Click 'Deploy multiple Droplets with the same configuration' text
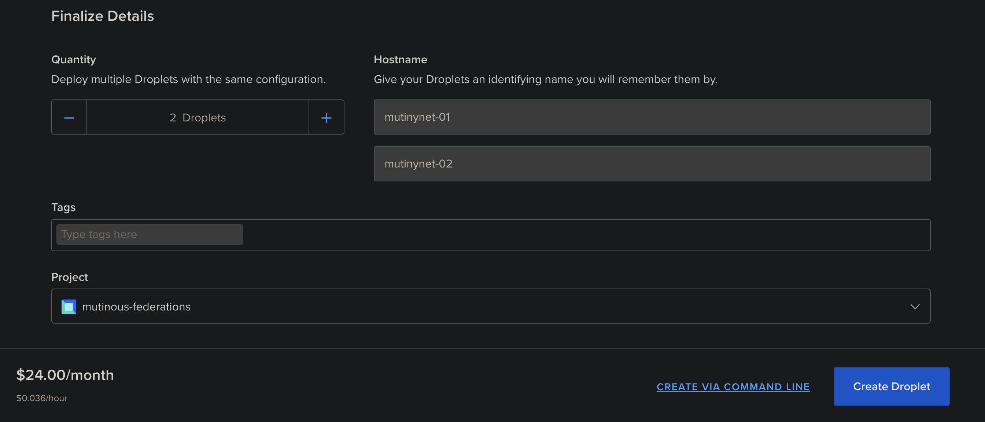Image resolution: width=985 pixels, height=422 pixels. coord(188,79)
